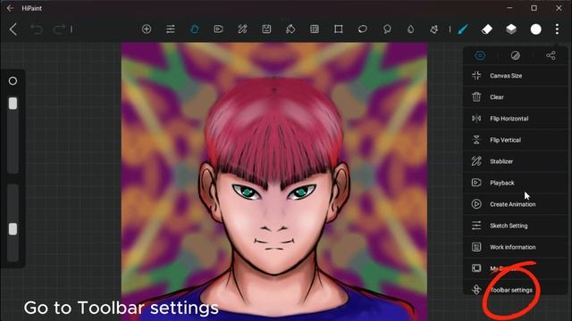Click the save toolbar icon
Image resolution: width=572 pixels, height=321 pixels.
(x=266, y=29)
